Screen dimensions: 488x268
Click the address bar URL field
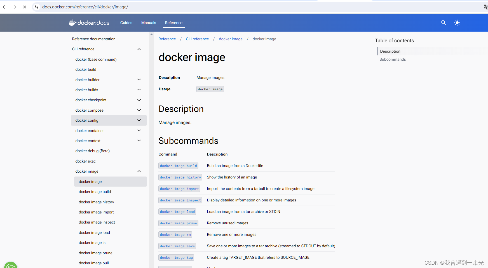click(x=260, y=7)
